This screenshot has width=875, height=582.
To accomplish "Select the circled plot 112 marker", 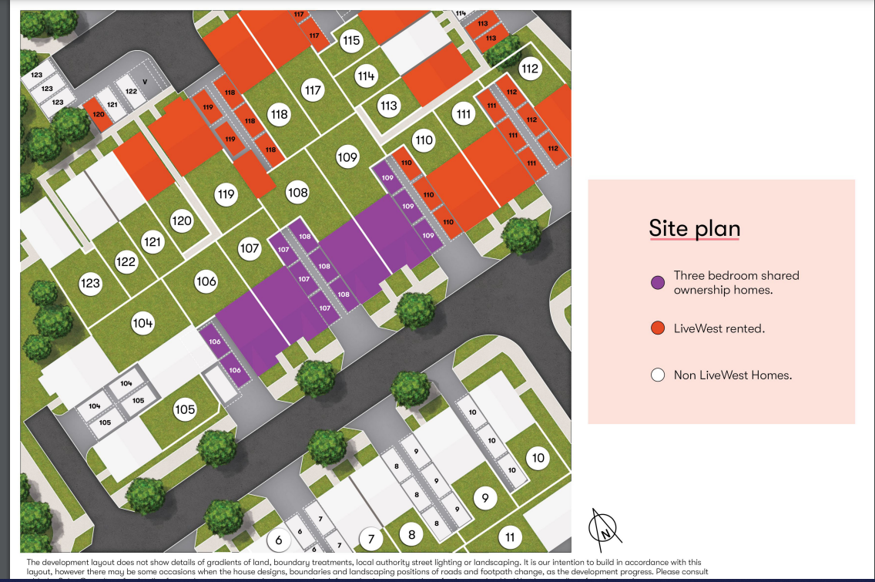I will pos(529,69).
